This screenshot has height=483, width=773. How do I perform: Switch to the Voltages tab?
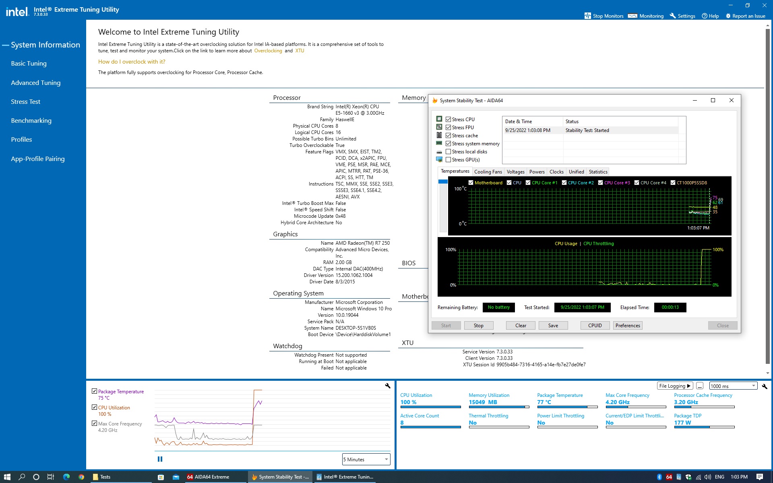coord(515,172)
